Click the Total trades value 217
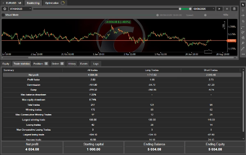246x155 pixels. point(93,105)
